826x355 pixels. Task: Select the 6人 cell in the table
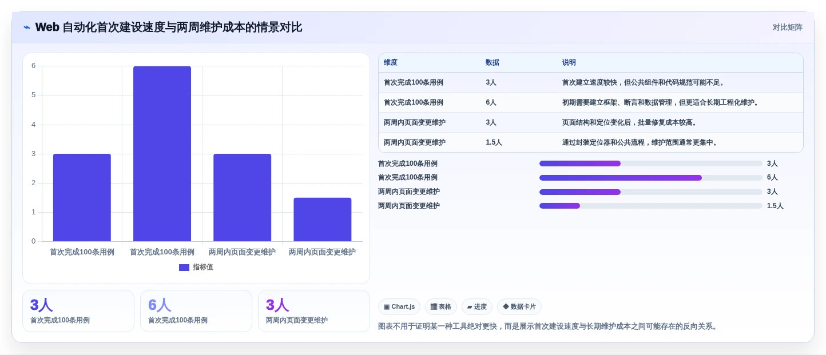tap(491, 103)
